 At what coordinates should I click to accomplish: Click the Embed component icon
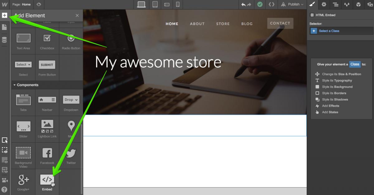pyautogui.click(x=47, y=180)
